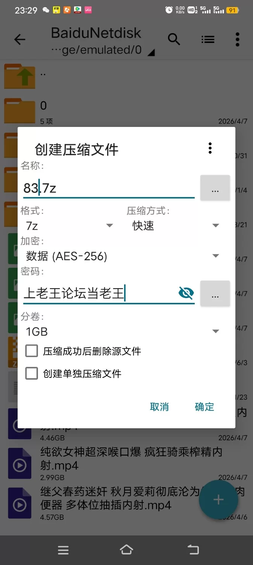
Task: Open the search magnifier icon
Action: coord(174,39)
